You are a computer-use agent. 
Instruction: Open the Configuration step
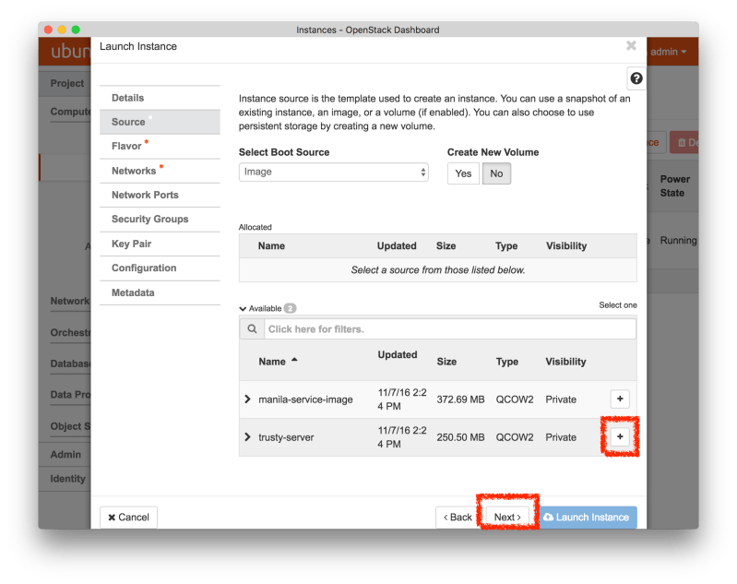[160, 268]
